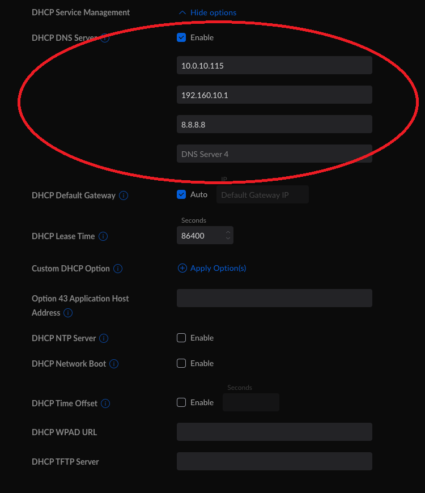This screenshot has width=425, height=493.
Task: Click info icon under Option 43 Address label
Action: click(68, 313)
